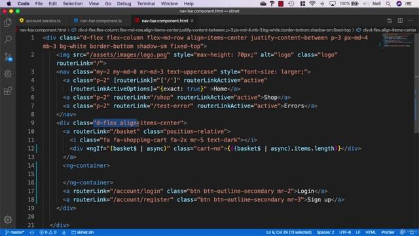Split the editor to the right
The image size is (419, 236).
(x=400, y=20)
